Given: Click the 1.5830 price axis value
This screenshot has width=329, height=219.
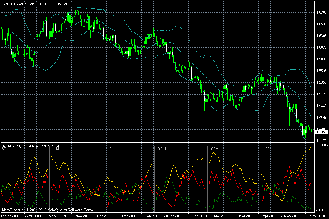Looking at the screenshot, I should point(321,59).
